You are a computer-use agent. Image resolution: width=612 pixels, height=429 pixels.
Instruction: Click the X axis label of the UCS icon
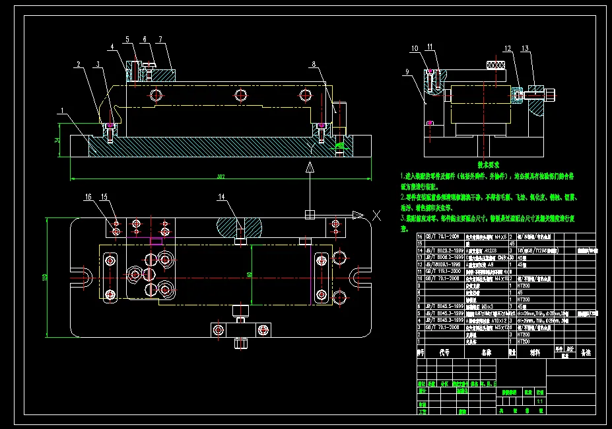376,215
